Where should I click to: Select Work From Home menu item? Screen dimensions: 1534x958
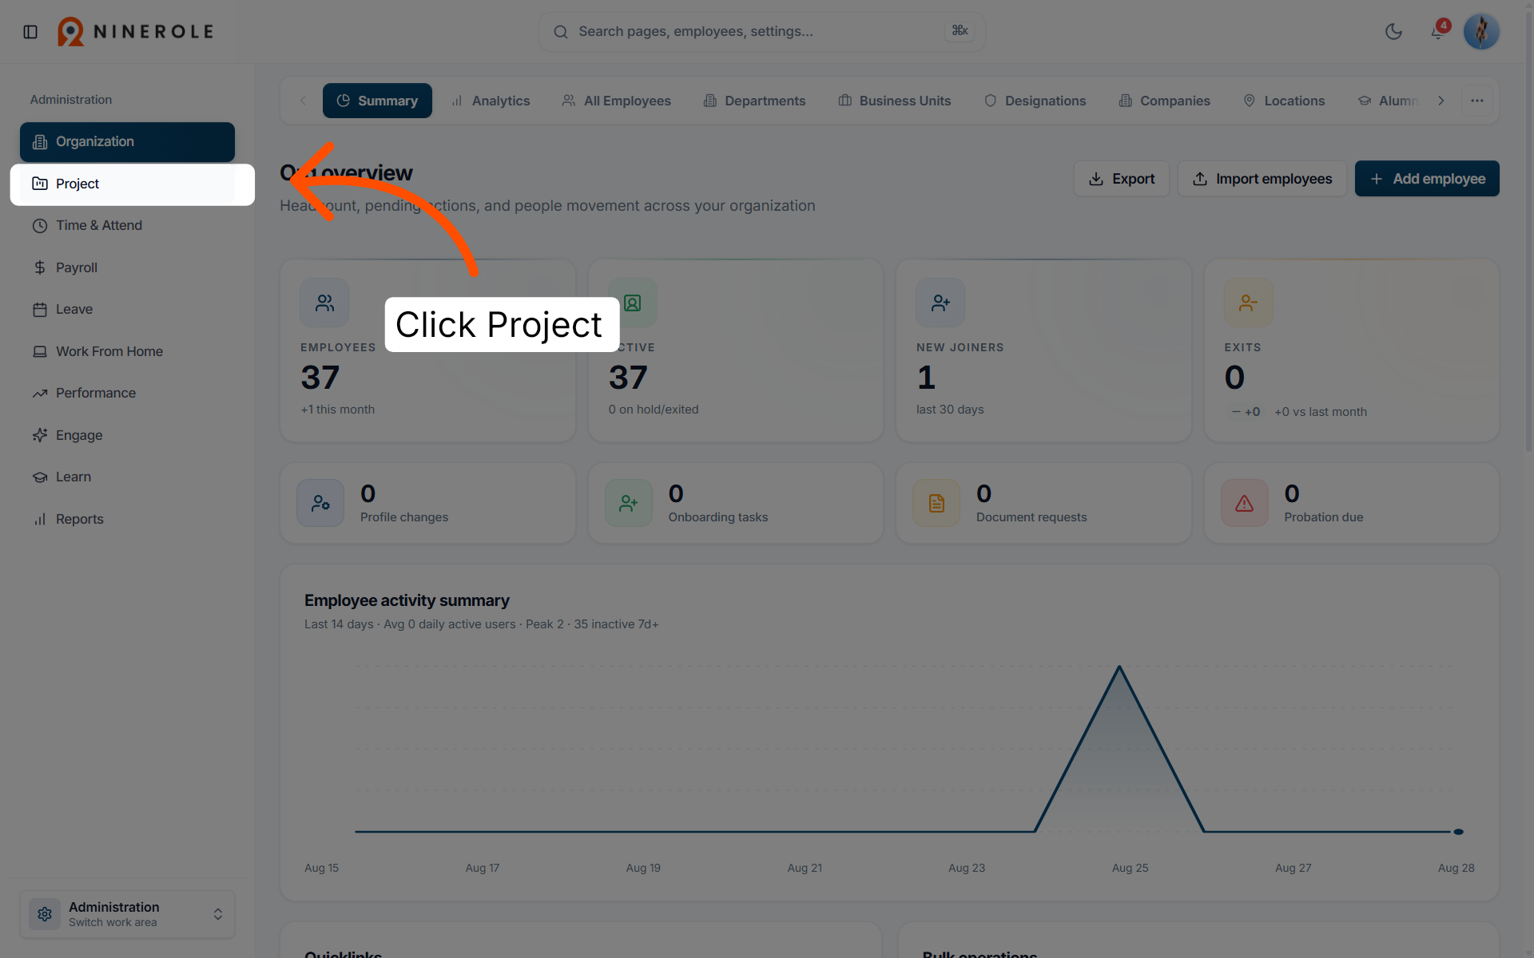(x=127, y=352)
